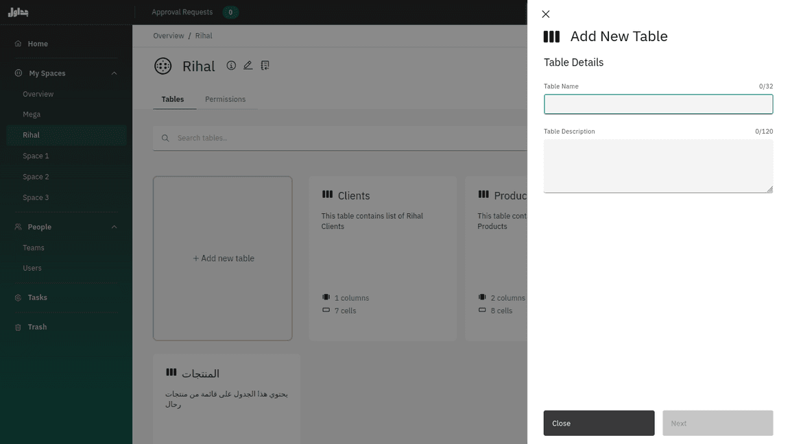Click the notes icon beside Rihal title
The image size is (790, 444).
click(265, 66)
